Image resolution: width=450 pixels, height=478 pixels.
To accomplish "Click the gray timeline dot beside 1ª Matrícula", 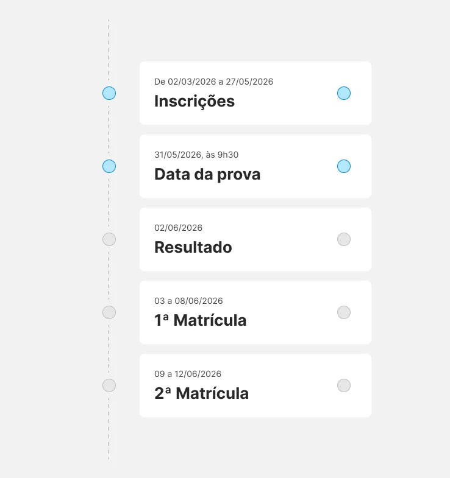I will 109,312.
